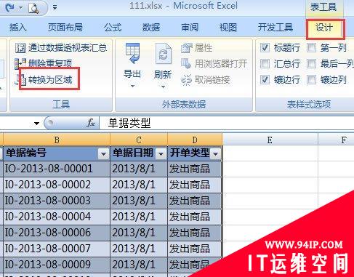This screenshot has width=354, height=277.
Task: Click date cell in row I0-2013-08-00006
Action: point(139,233)
